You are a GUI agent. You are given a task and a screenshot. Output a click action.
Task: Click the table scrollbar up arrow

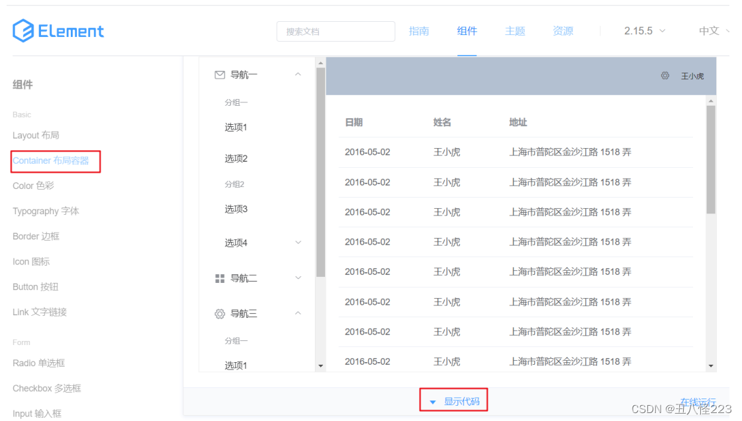pos(711,100)
